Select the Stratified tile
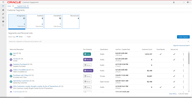192x98 pixels. [35, 21]
